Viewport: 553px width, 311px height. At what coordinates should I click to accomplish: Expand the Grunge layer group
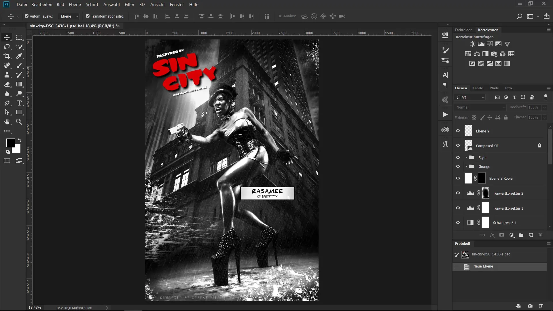[466, 166]
